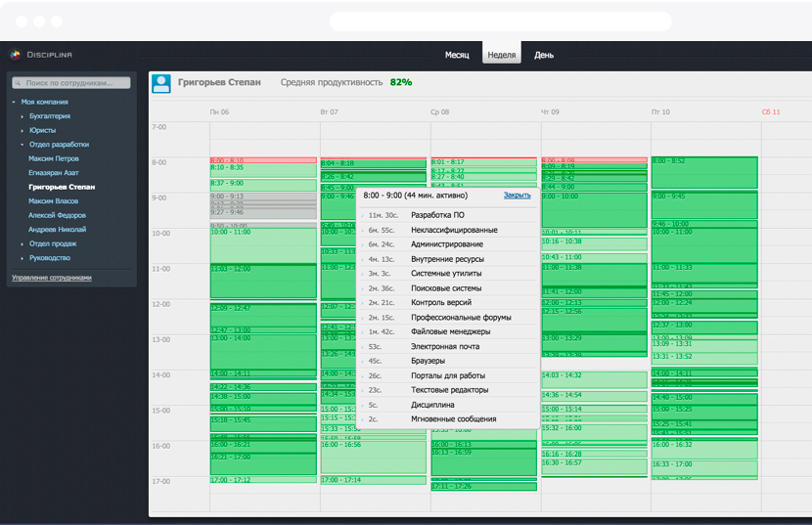Close the popup via Закрыть link

[518, 196]
